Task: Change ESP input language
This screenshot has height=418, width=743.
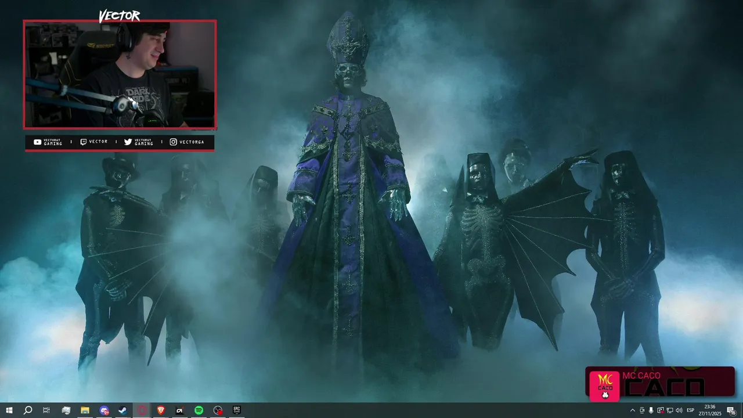Action: click(x=691, y=410)
